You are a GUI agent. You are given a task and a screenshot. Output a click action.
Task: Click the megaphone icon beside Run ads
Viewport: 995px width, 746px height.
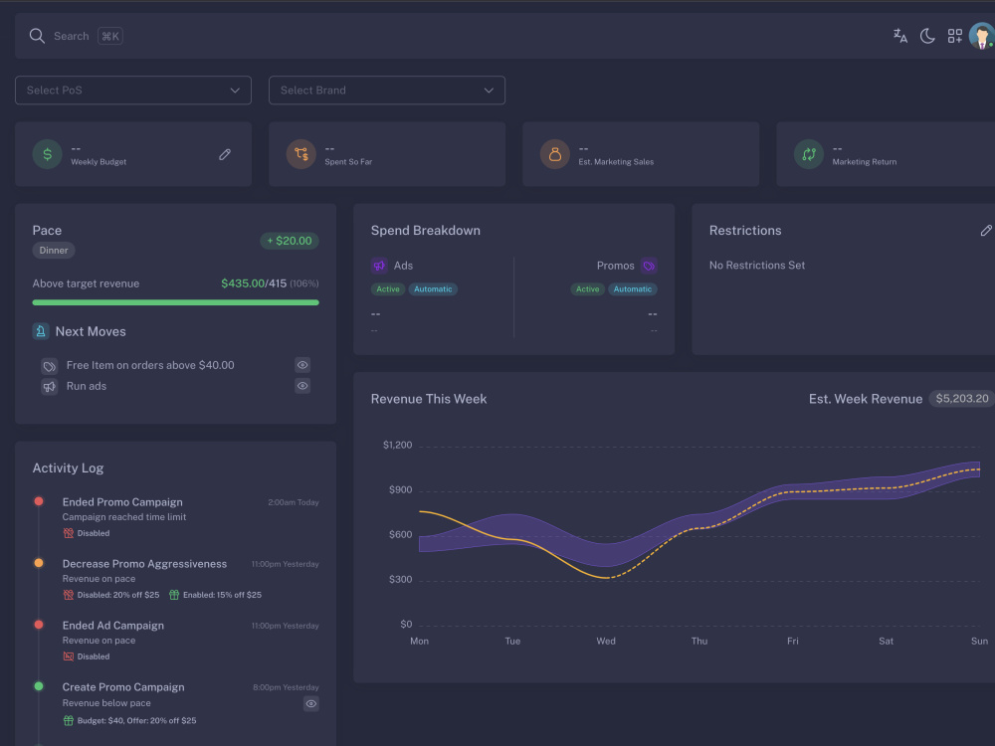pyautogui.click(x=49, y=386)
